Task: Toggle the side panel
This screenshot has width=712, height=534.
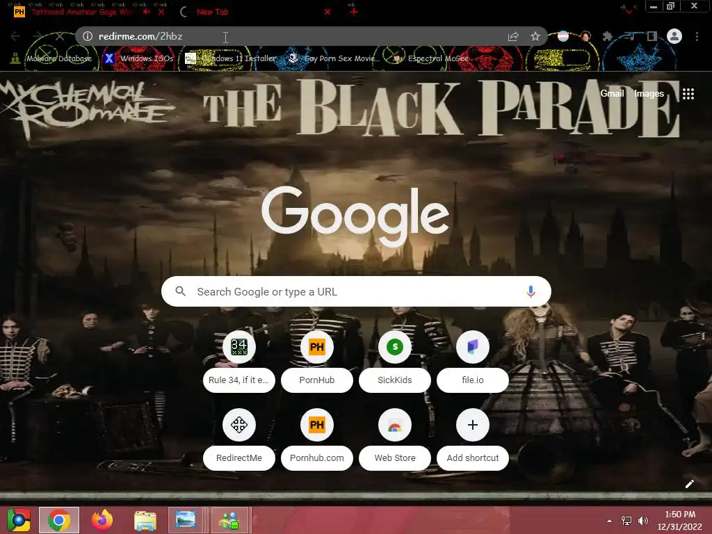Action: point(652,36)
